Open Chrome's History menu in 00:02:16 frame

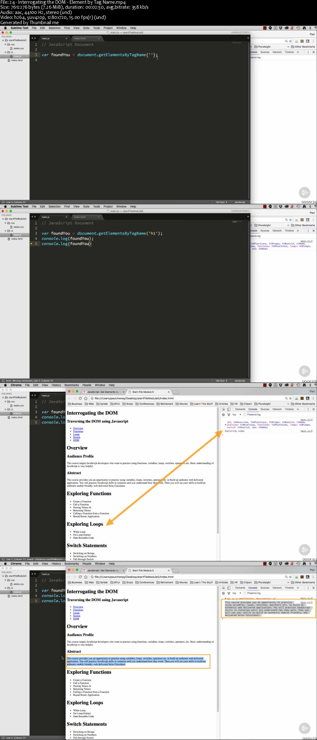(x=56, y=564)
